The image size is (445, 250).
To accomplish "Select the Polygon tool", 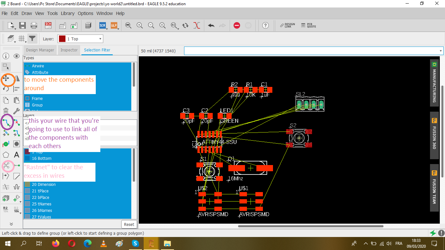I will point(6,155).
